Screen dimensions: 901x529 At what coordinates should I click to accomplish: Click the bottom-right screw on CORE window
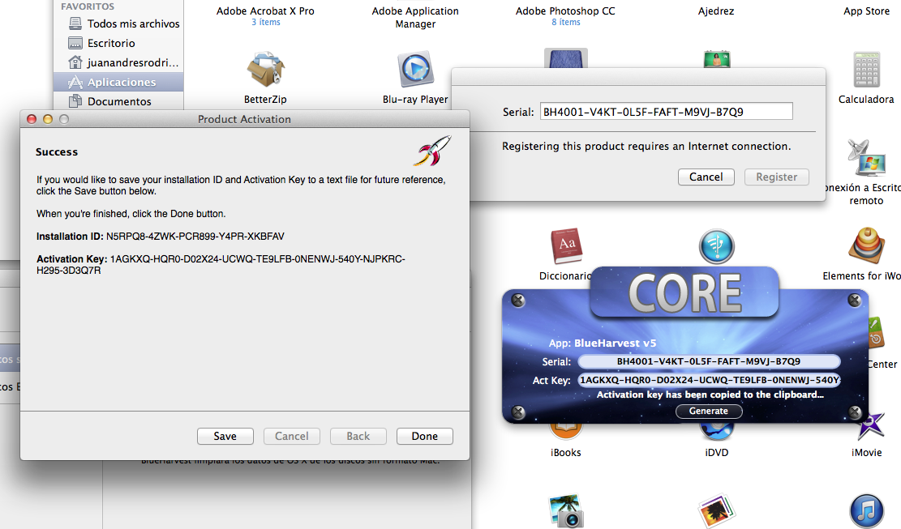855,412
